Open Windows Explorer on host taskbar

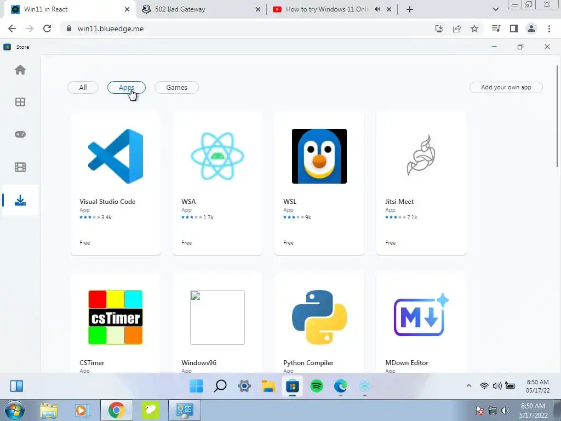point(48,410)
